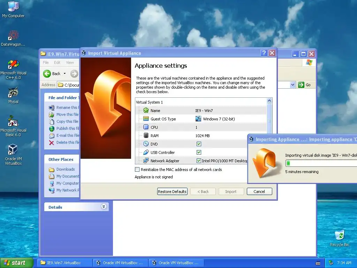Select the IE9 - Win7 name value

[204, 111]
